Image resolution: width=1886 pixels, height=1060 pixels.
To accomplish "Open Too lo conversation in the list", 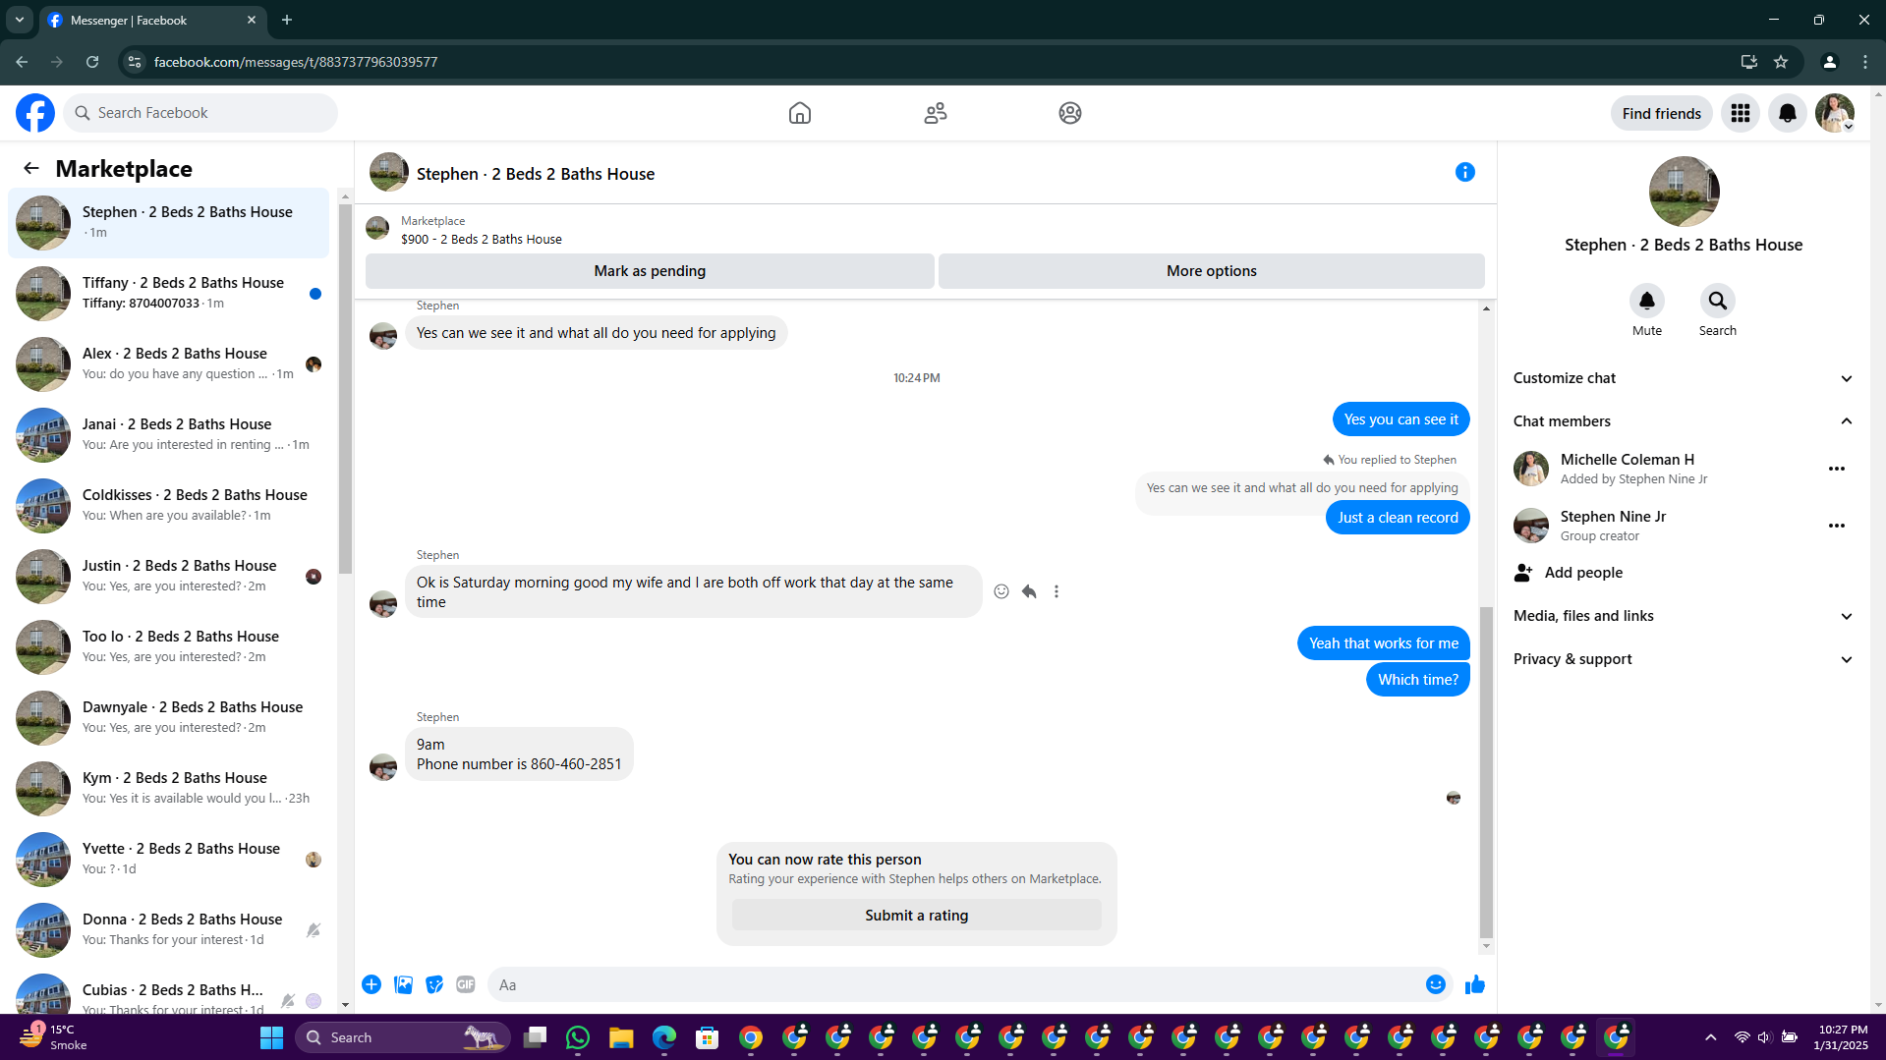I will (x=169, y=647).
